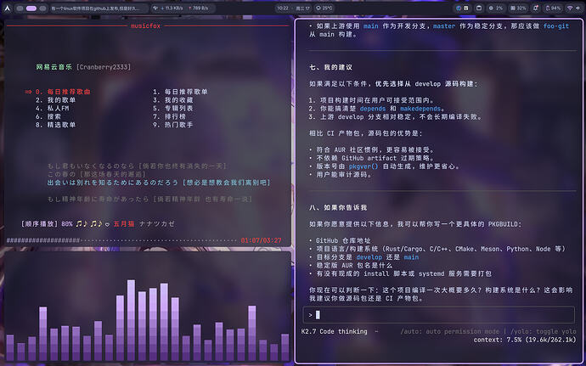The width and height of the screenshot is (586, 366).
Task: Select 精选歌单 in musicfox menu
Action: [x=56, y=125]
